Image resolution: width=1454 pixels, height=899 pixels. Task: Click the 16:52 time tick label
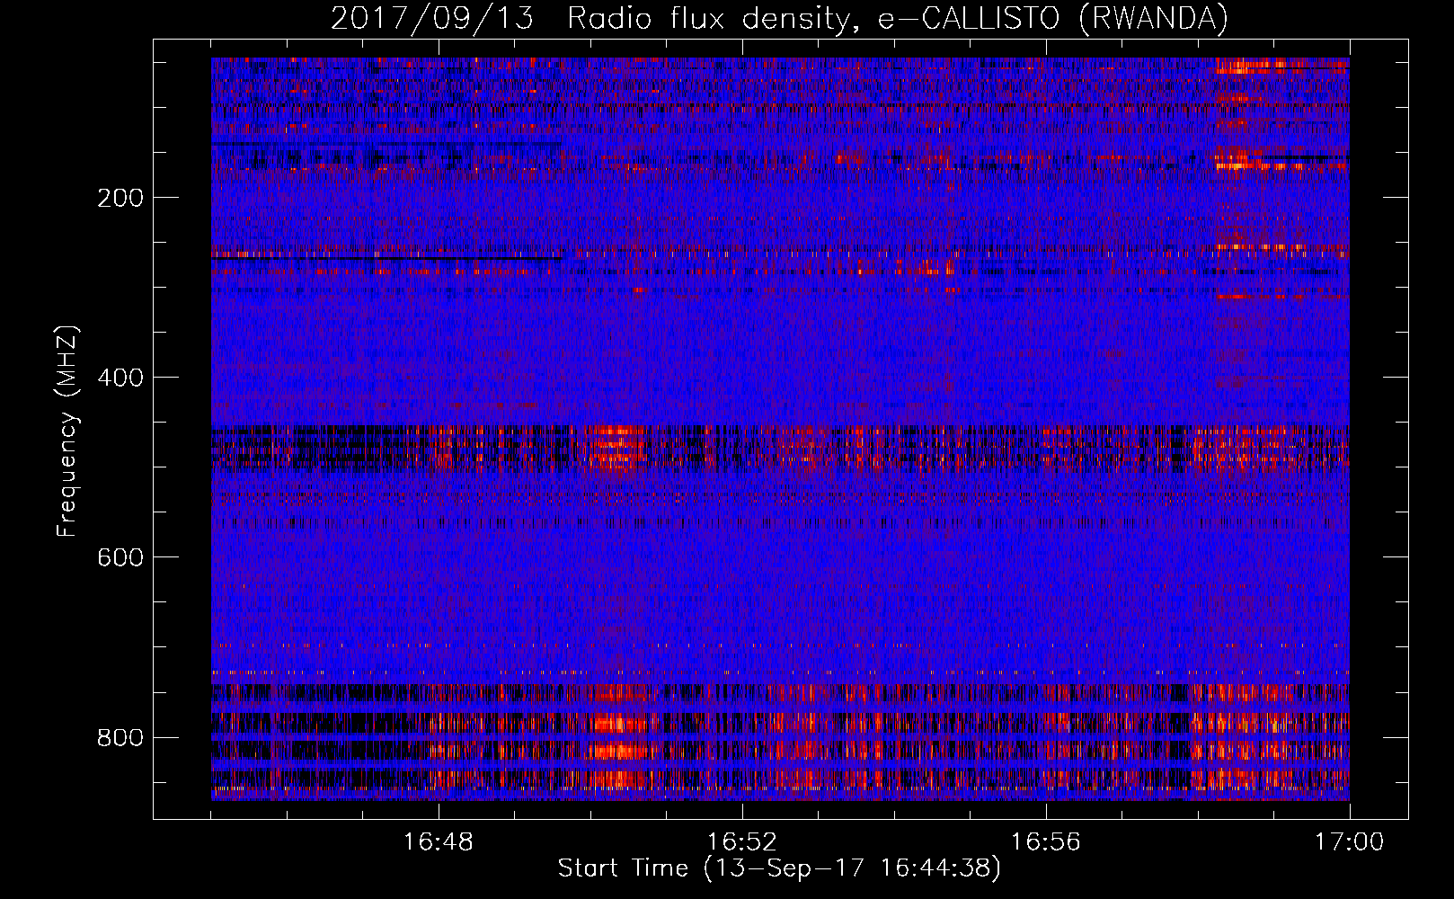(742, 841)
